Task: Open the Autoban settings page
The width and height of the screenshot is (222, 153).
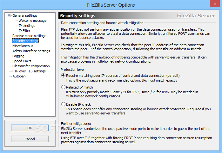Action: pyautogui.click(x=19, y=76)
